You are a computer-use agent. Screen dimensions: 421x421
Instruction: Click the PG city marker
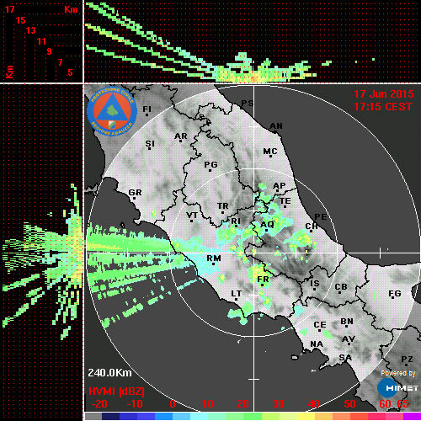(210, 166)
